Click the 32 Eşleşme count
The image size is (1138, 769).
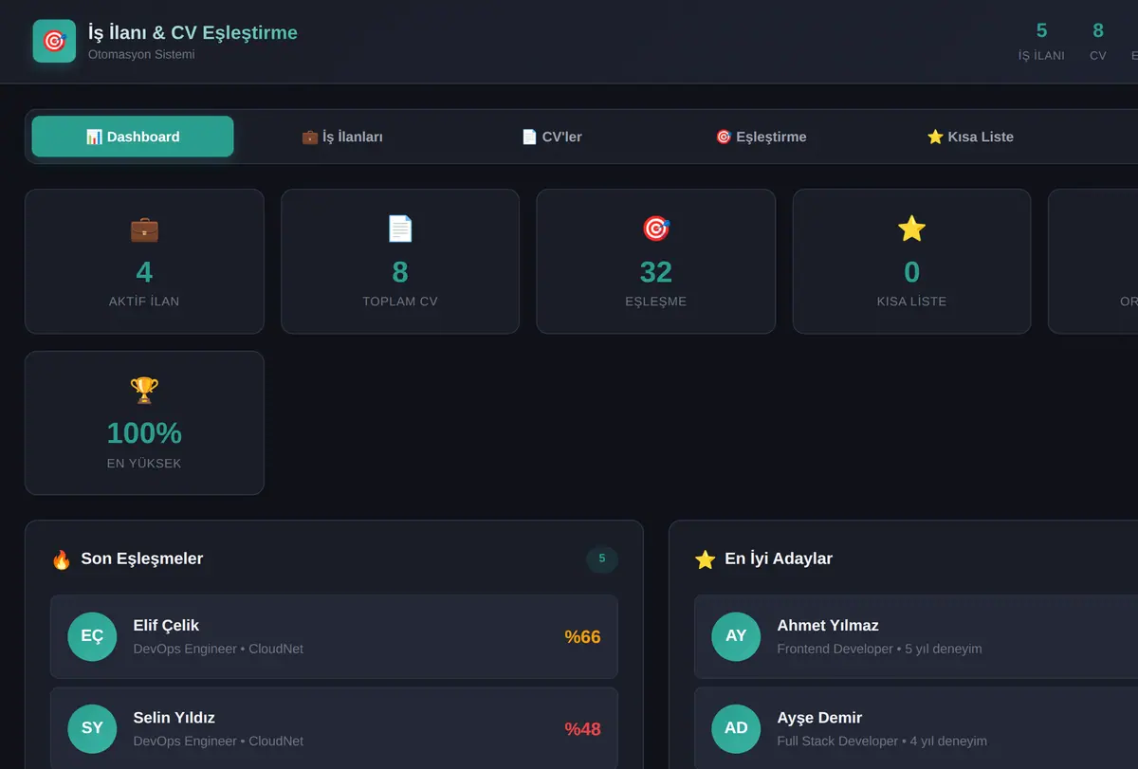(656, 272)
